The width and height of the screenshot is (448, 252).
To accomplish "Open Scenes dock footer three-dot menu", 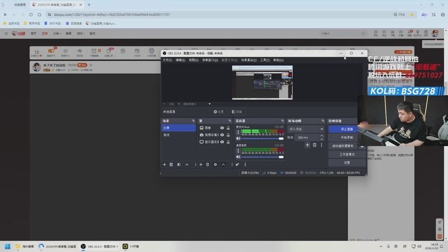I will [x=195, y=165].
